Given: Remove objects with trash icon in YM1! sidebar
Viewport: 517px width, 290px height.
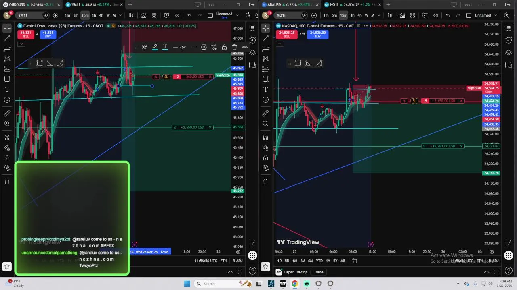Looking at the screenshot, I should point(7,182).
